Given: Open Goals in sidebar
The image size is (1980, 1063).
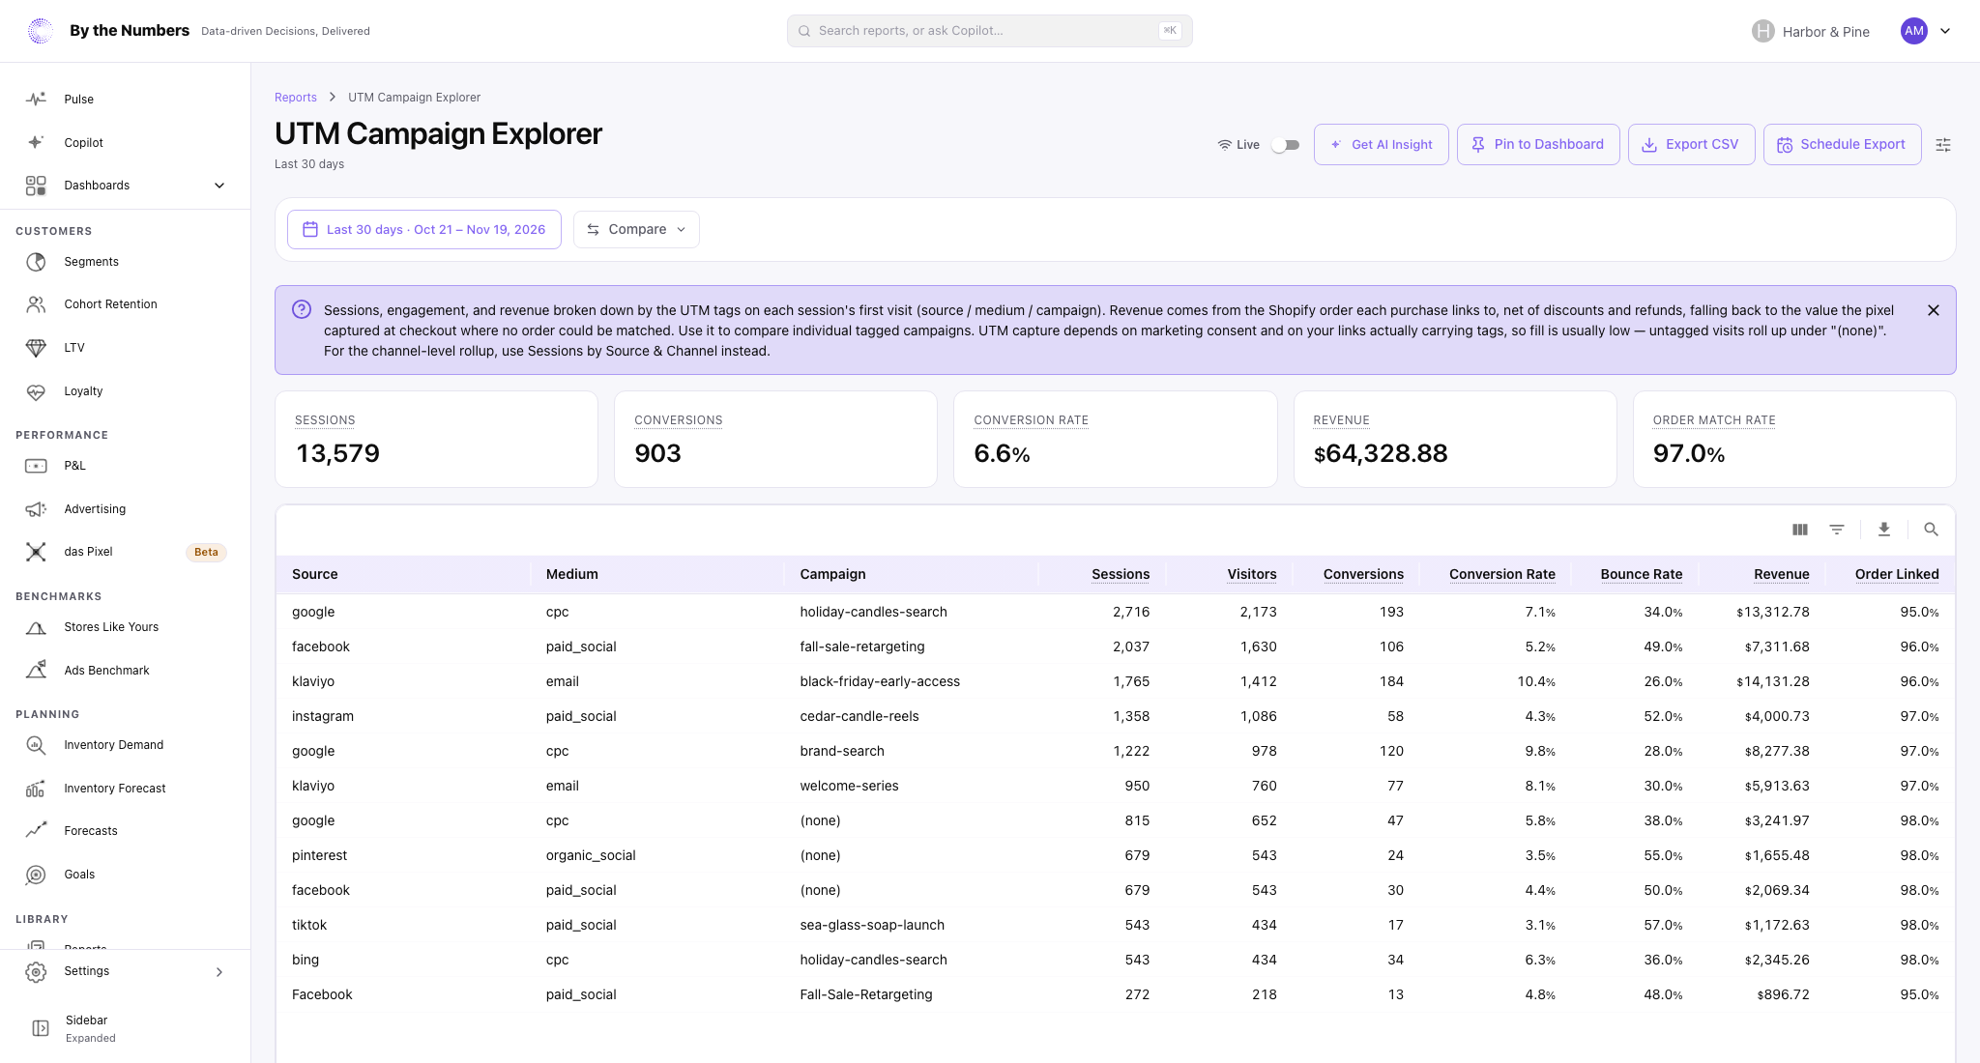Looking at the screenshot, I should coord(126,875).
